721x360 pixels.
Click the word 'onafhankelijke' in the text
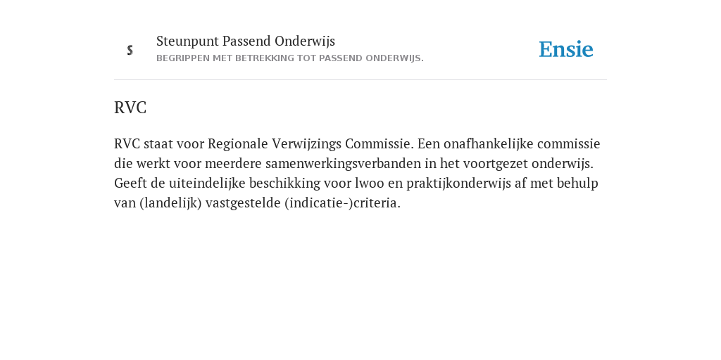click(489, 144)
